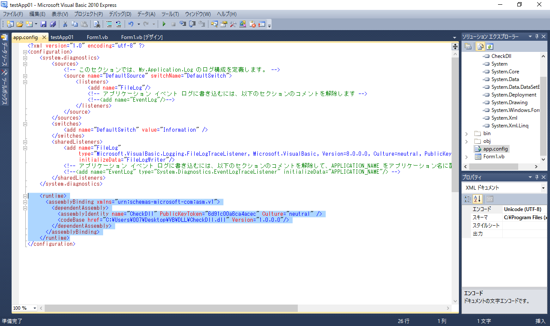The width and height of the screenshot is (550, 326).
Task: Select the System.Drawing reference
Action: pos(509,103)
